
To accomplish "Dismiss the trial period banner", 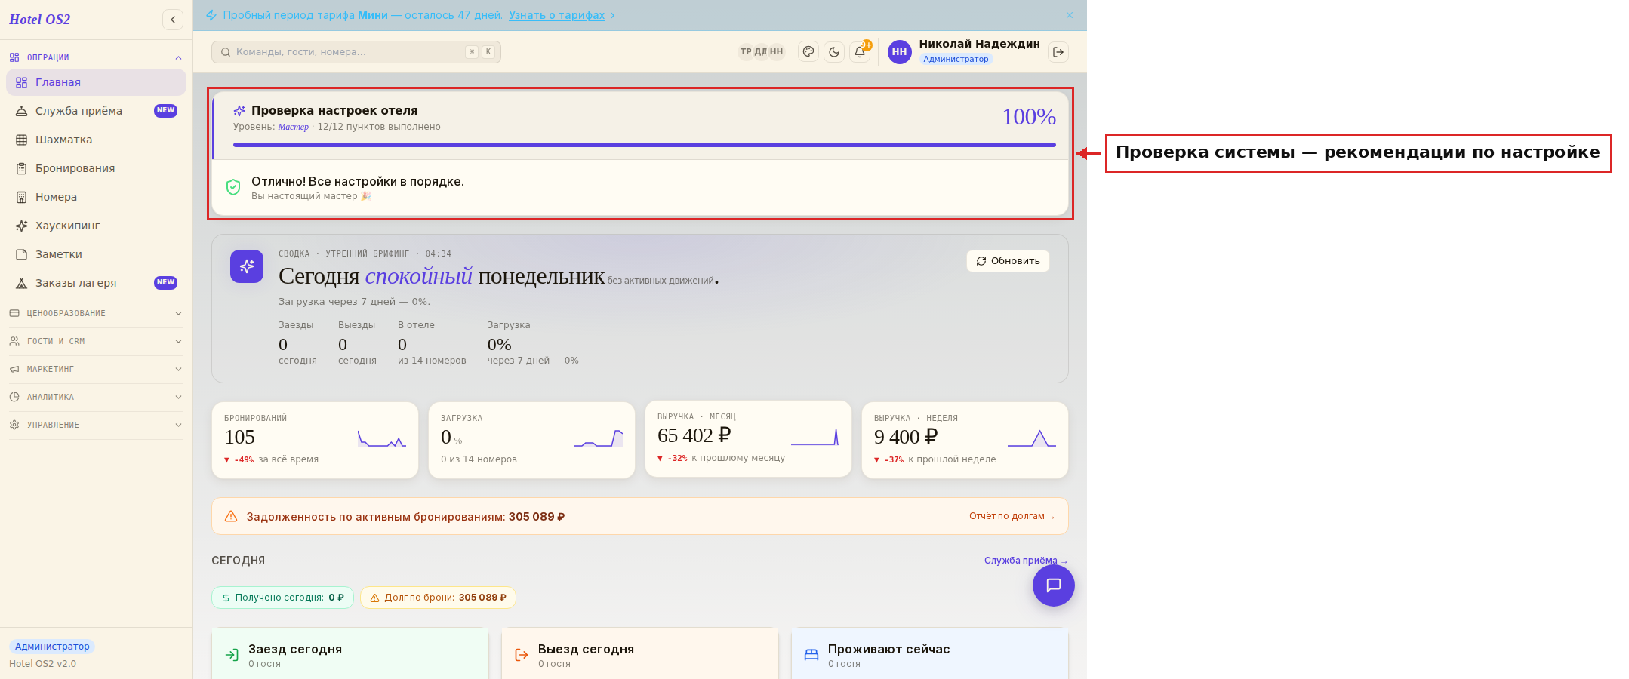I will click(1070, 15).
